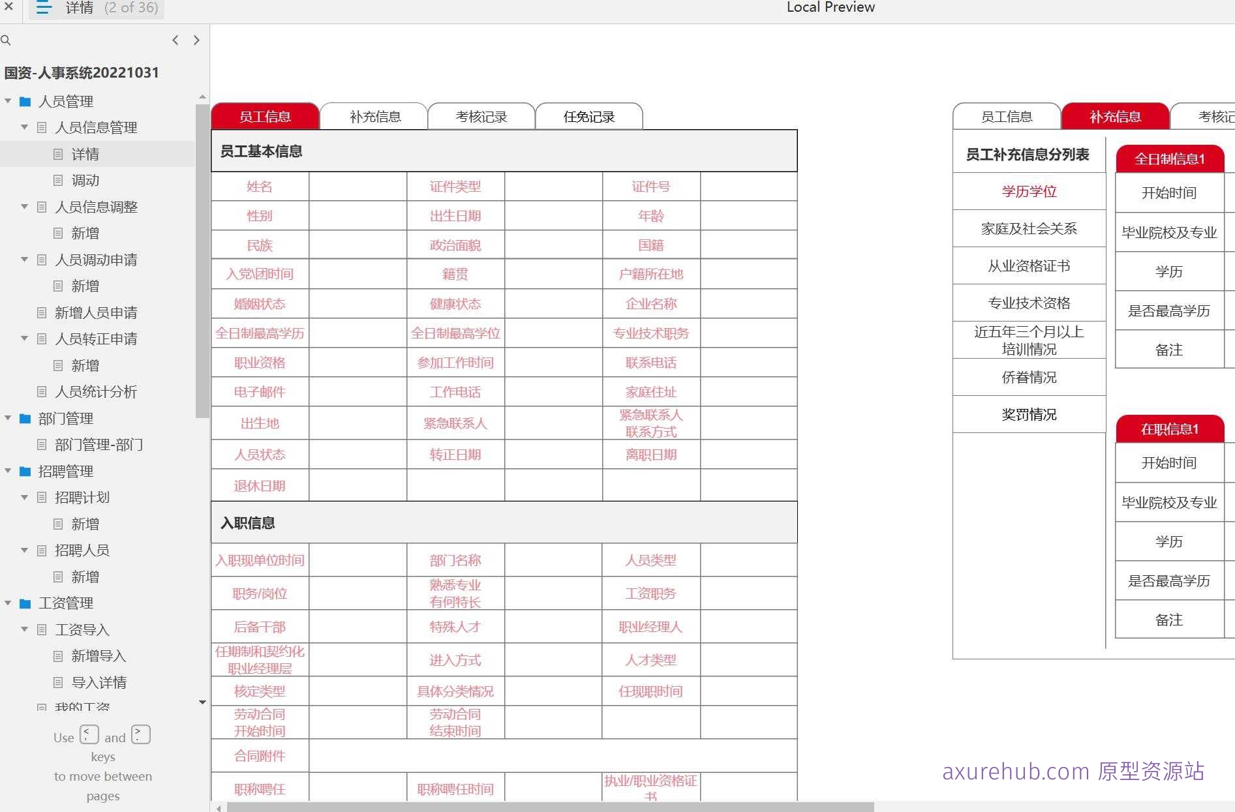1235x812 pixels.
Task: Collapse the 人员转正申请 branch
Action: [24, 338]
